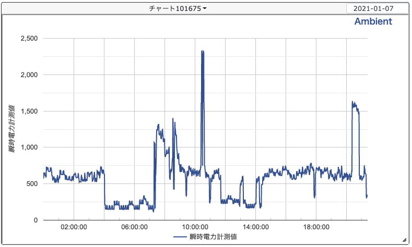Click the 2,500 y-axis tick label

[x=29, y=39]
